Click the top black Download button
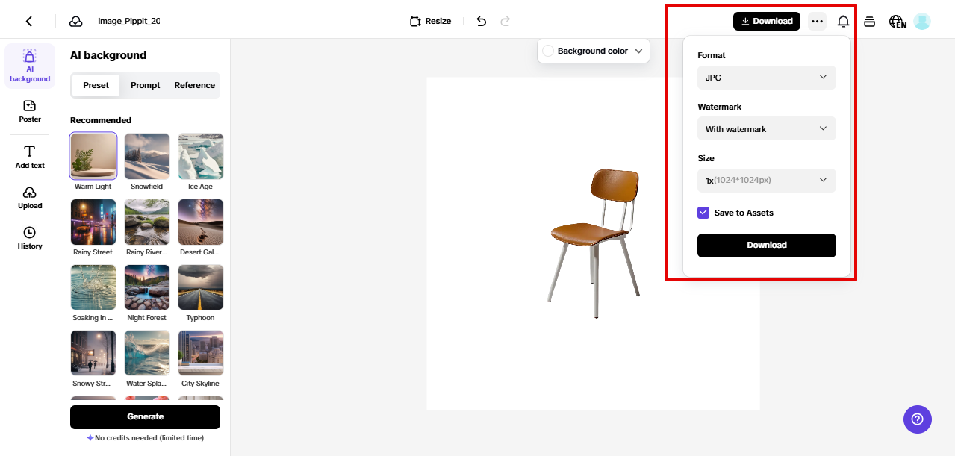The height and width of the screenshot is (456, 955). click(x=767, y=21)
